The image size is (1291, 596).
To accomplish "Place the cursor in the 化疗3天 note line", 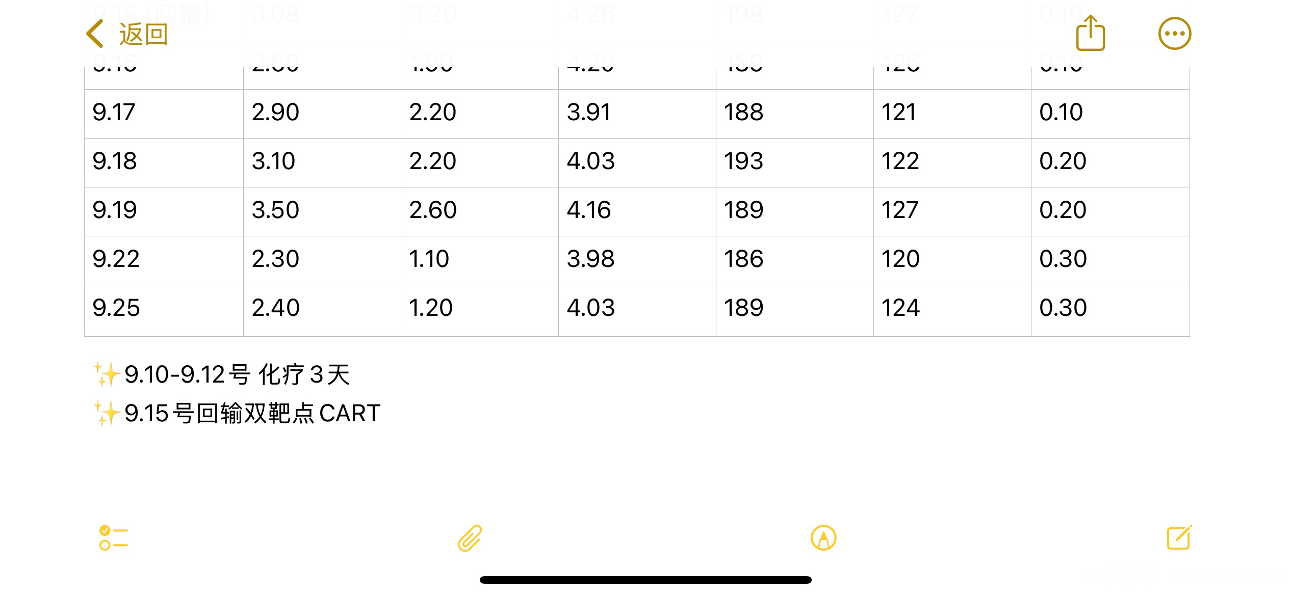I will coord(237,375).
